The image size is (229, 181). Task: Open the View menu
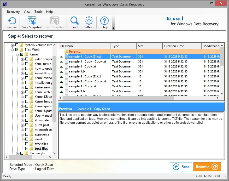(x=27, y=12)
